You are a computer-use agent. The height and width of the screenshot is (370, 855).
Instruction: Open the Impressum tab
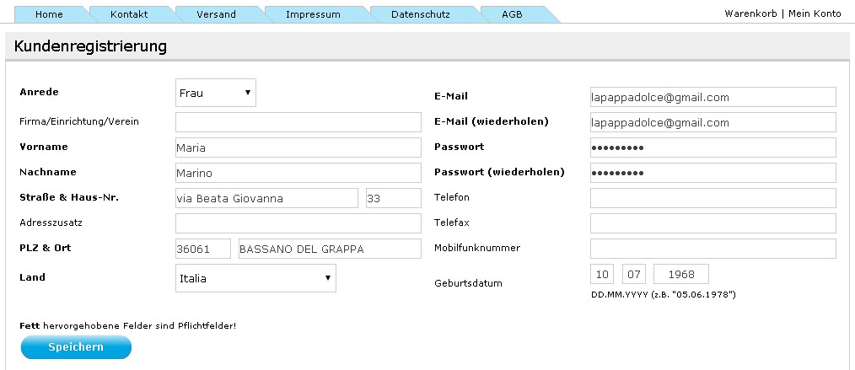pos(313,14)
